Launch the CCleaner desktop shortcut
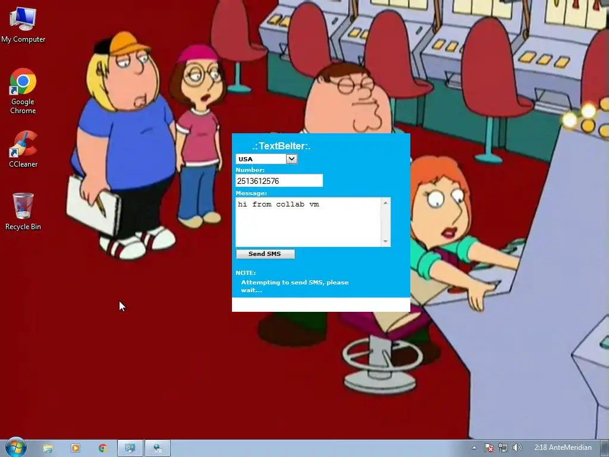Screen dimensions: 609x457 (23, 149)
